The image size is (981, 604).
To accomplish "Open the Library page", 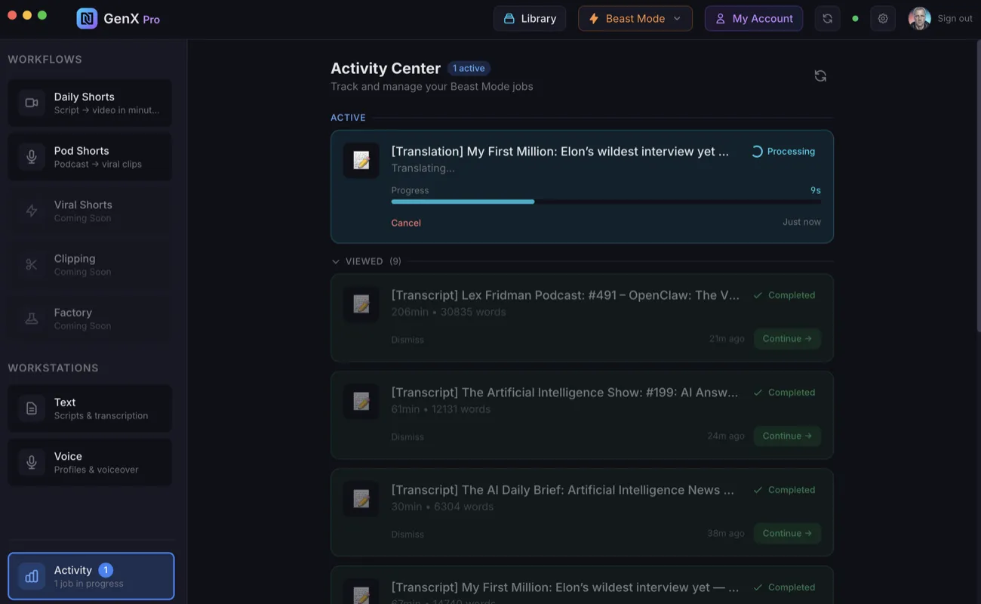I will [530, 19].
